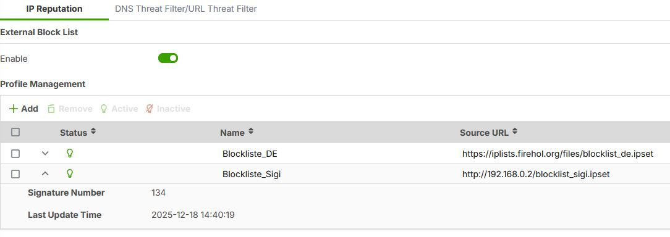Select the IP Reputation tab
Viewport: 670px width, 237px height.
pos(54,9)
